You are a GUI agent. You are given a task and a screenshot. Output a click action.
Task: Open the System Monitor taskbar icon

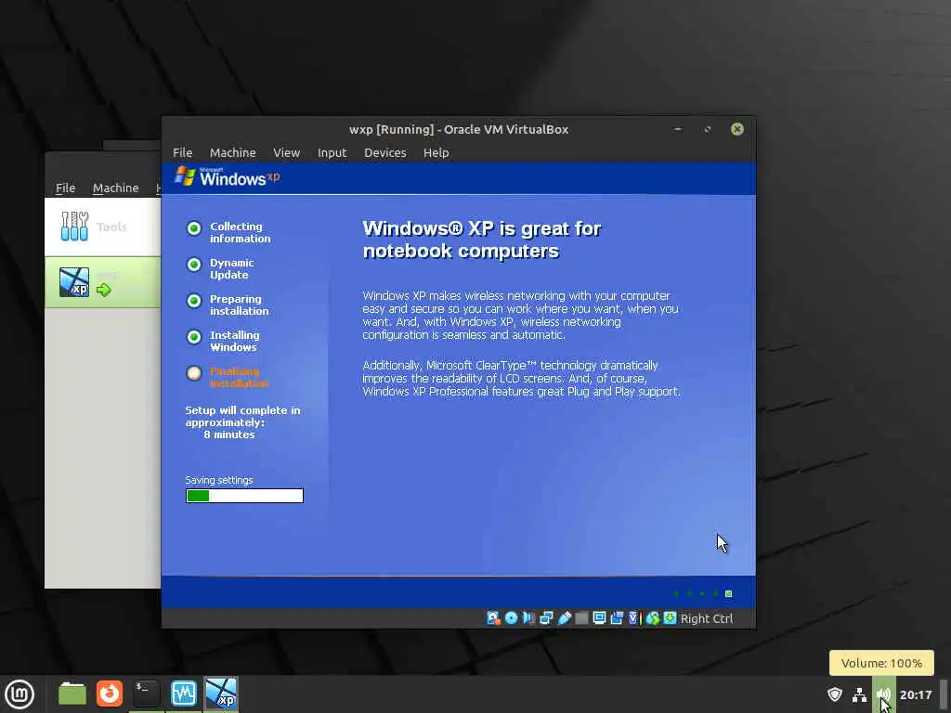point(183,694)
